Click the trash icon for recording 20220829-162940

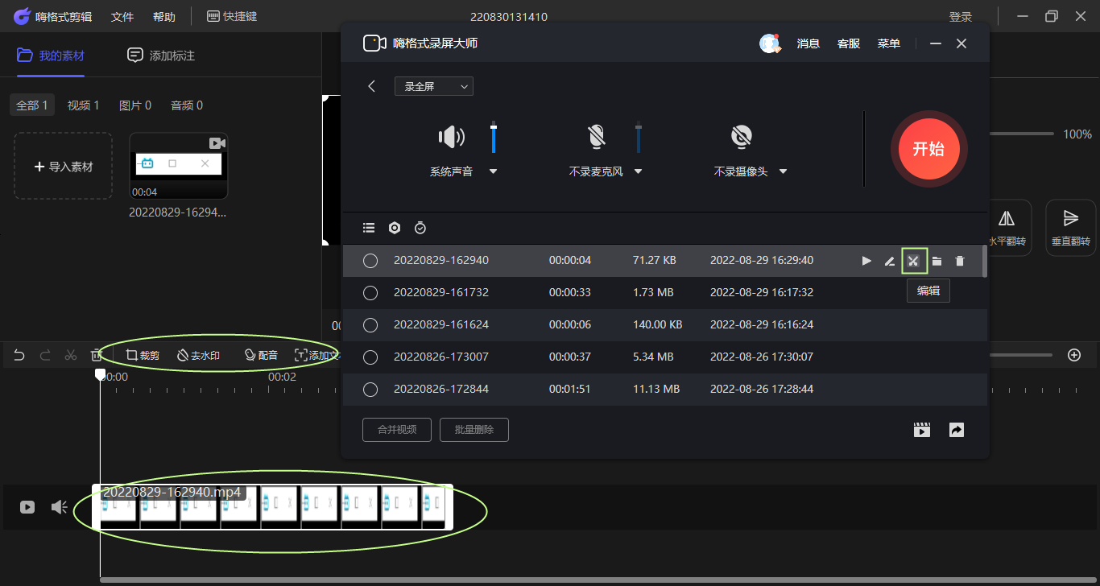960,261
